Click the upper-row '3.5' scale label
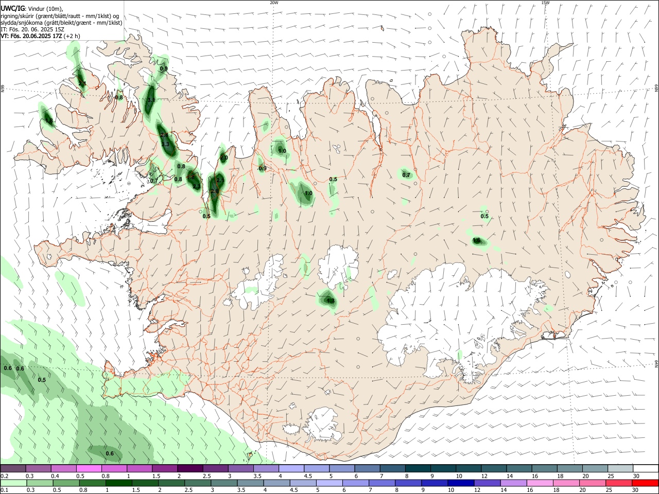The width and height of the screenshot is (659, 494). (257, 476)
